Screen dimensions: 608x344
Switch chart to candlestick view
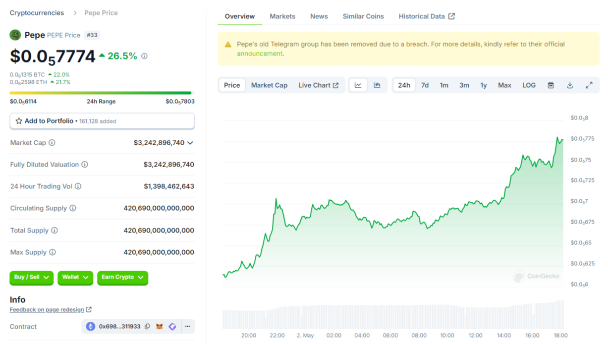tap(377, 85)
